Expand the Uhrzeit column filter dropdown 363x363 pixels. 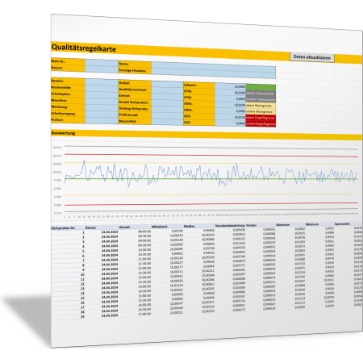click(x=148, y=227)
